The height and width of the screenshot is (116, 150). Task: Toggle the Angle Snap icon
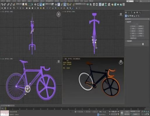tap(65, 4)
